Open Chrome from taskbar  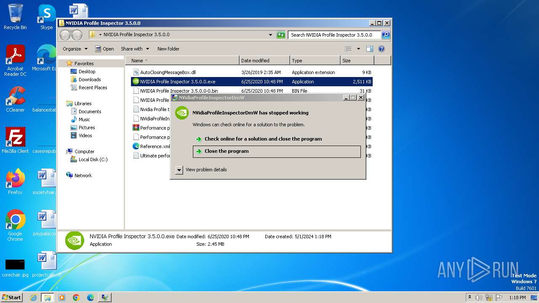76,298
